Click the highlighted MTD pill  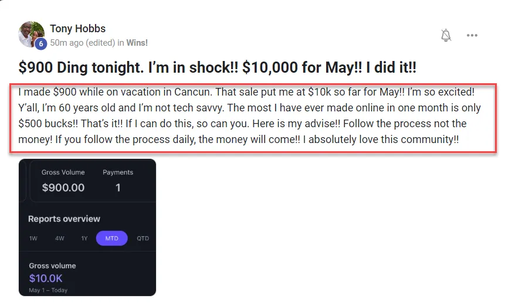[111, 239]
